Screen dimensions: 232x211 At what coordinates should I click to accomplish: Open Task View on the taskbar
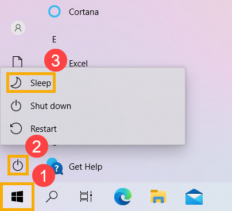pos(86,196)
